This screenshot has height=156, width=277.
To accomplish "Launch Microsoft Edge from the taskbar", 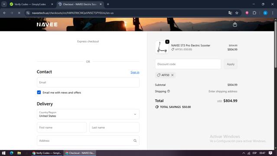I will pyautogui.click(x=12, y=153).
